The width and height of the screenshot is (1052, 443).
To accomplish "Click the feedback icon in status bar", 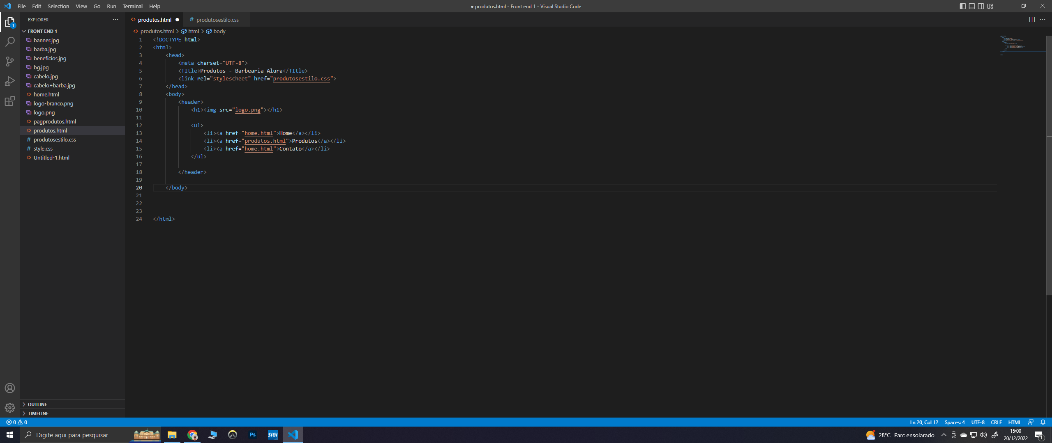I will coord(1031,422).
